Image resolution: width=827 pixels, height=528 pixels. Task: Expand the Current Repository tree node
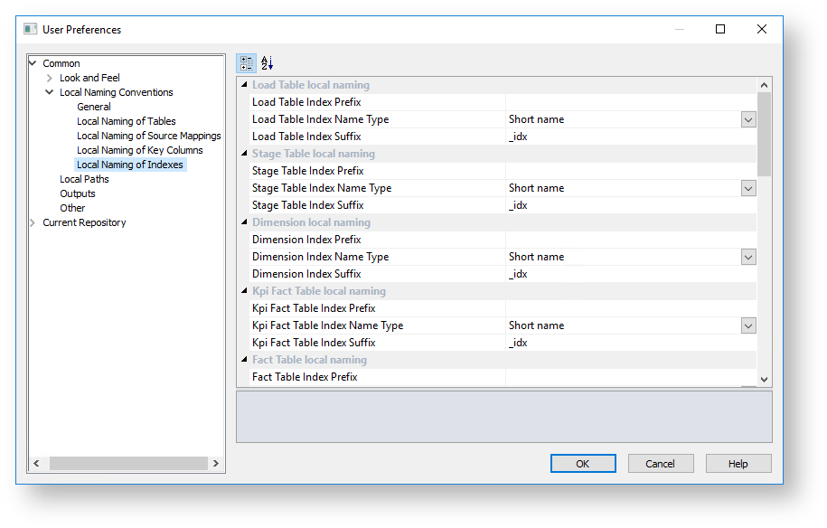click(33, 222)
